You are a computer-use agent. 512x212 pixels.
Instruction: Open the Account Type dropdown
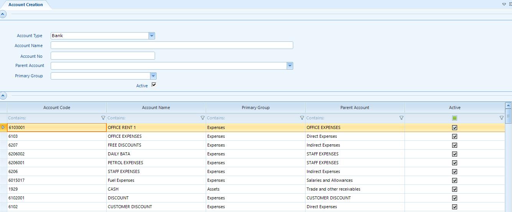tap(152, 36)
